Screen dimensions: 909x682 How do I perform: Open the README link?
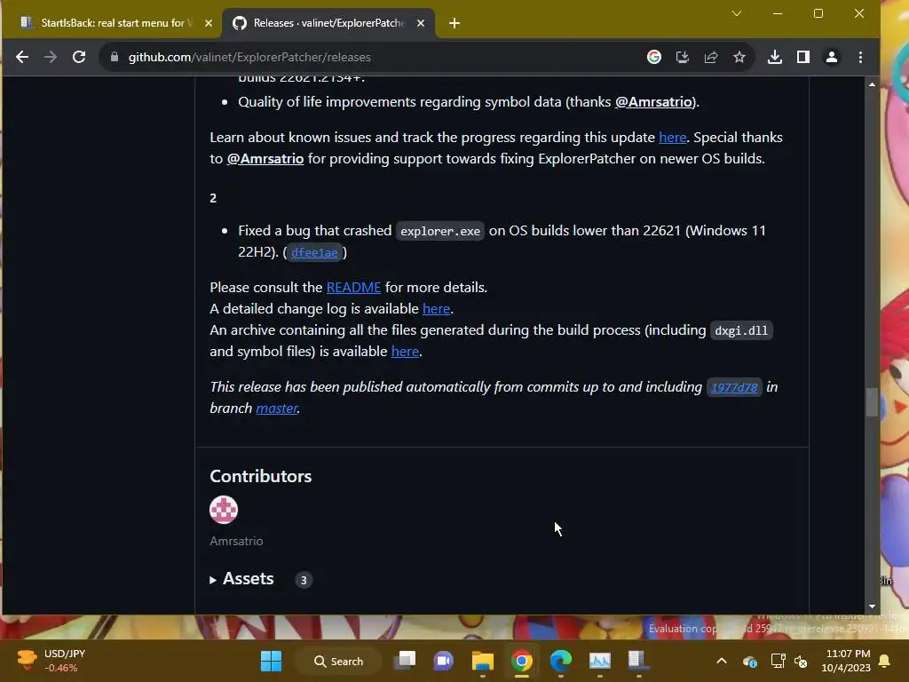click(x=353, y=288)
